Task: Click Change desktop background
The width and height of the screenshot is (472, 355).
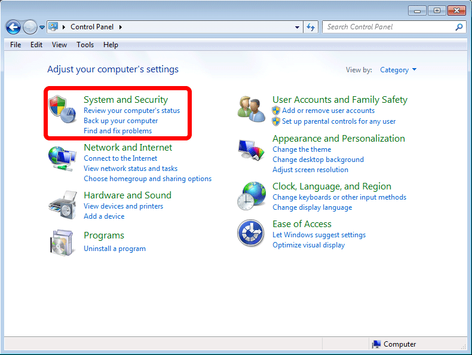Action: pos(318,160)
